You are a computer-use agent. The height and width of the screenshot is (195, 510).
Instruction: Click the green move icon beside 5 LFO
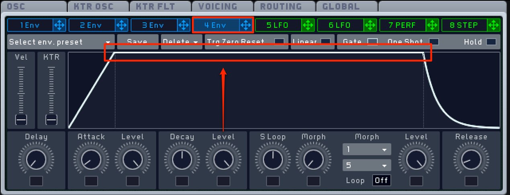coord(308,25)
